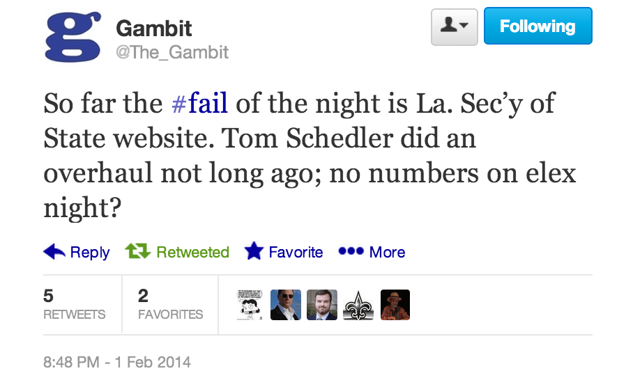Open the @The_Gambit handle link
The image size is (633, 387).
pos(172,52)
